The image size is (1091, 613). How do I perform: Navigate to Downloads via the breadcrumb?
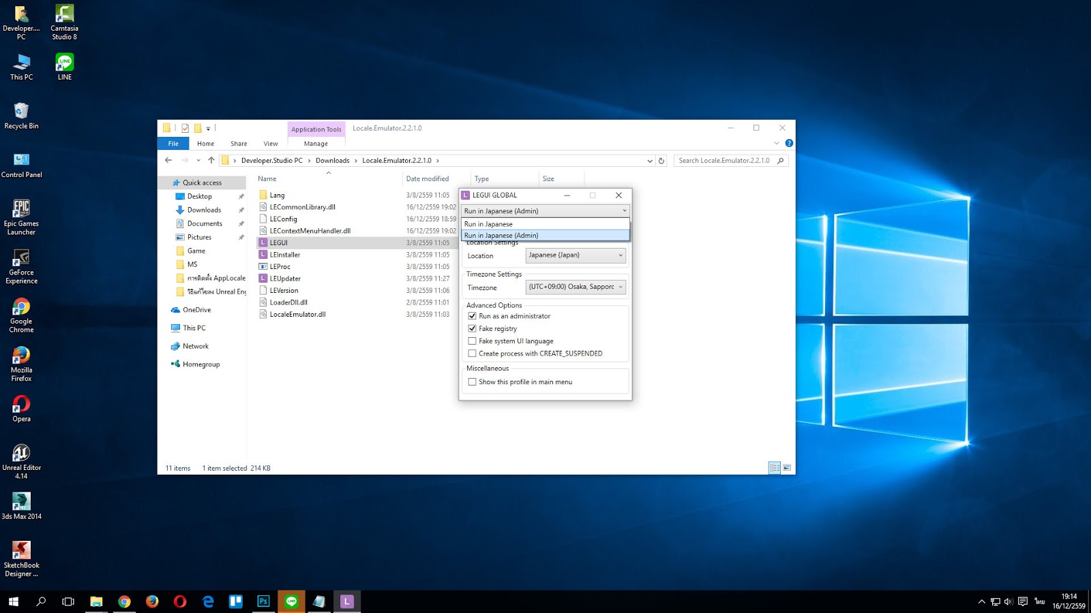332,160
